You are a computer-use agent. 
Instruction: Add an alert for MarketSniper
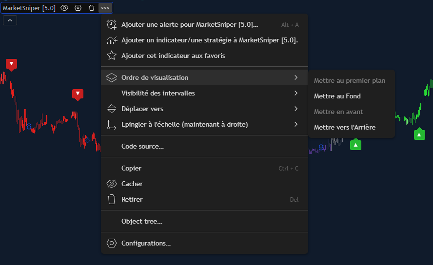click(189, 25)
